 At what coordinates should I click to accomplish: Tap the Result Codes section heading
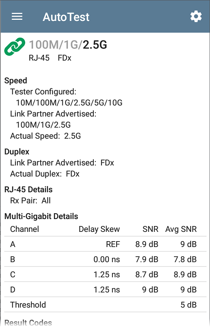(x=28, y=323)
